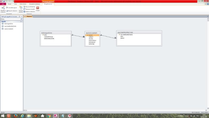
Task: Click the Cerca search field
Action: (11, 19)
